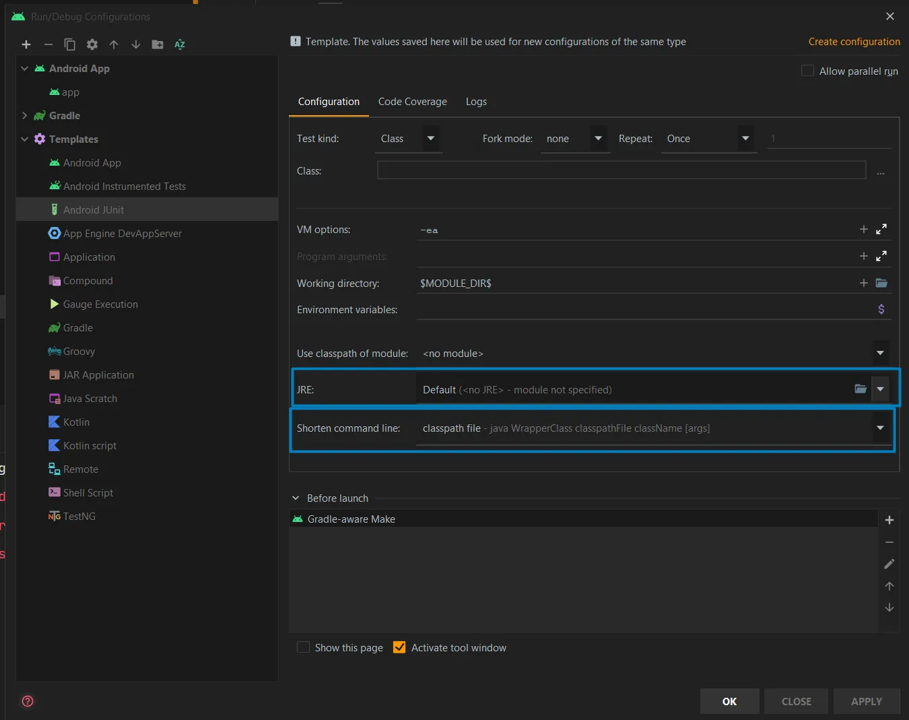The image size is (909, 720).
Task: Click the Create configuration link
Action: tap(854, 42)
